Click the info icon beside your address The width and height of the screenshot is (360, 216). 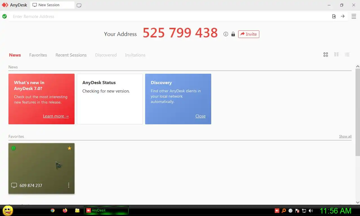(226, 34)
